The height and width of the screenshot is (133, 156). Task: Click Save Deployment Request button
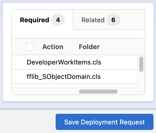click(x=104, y=122)
